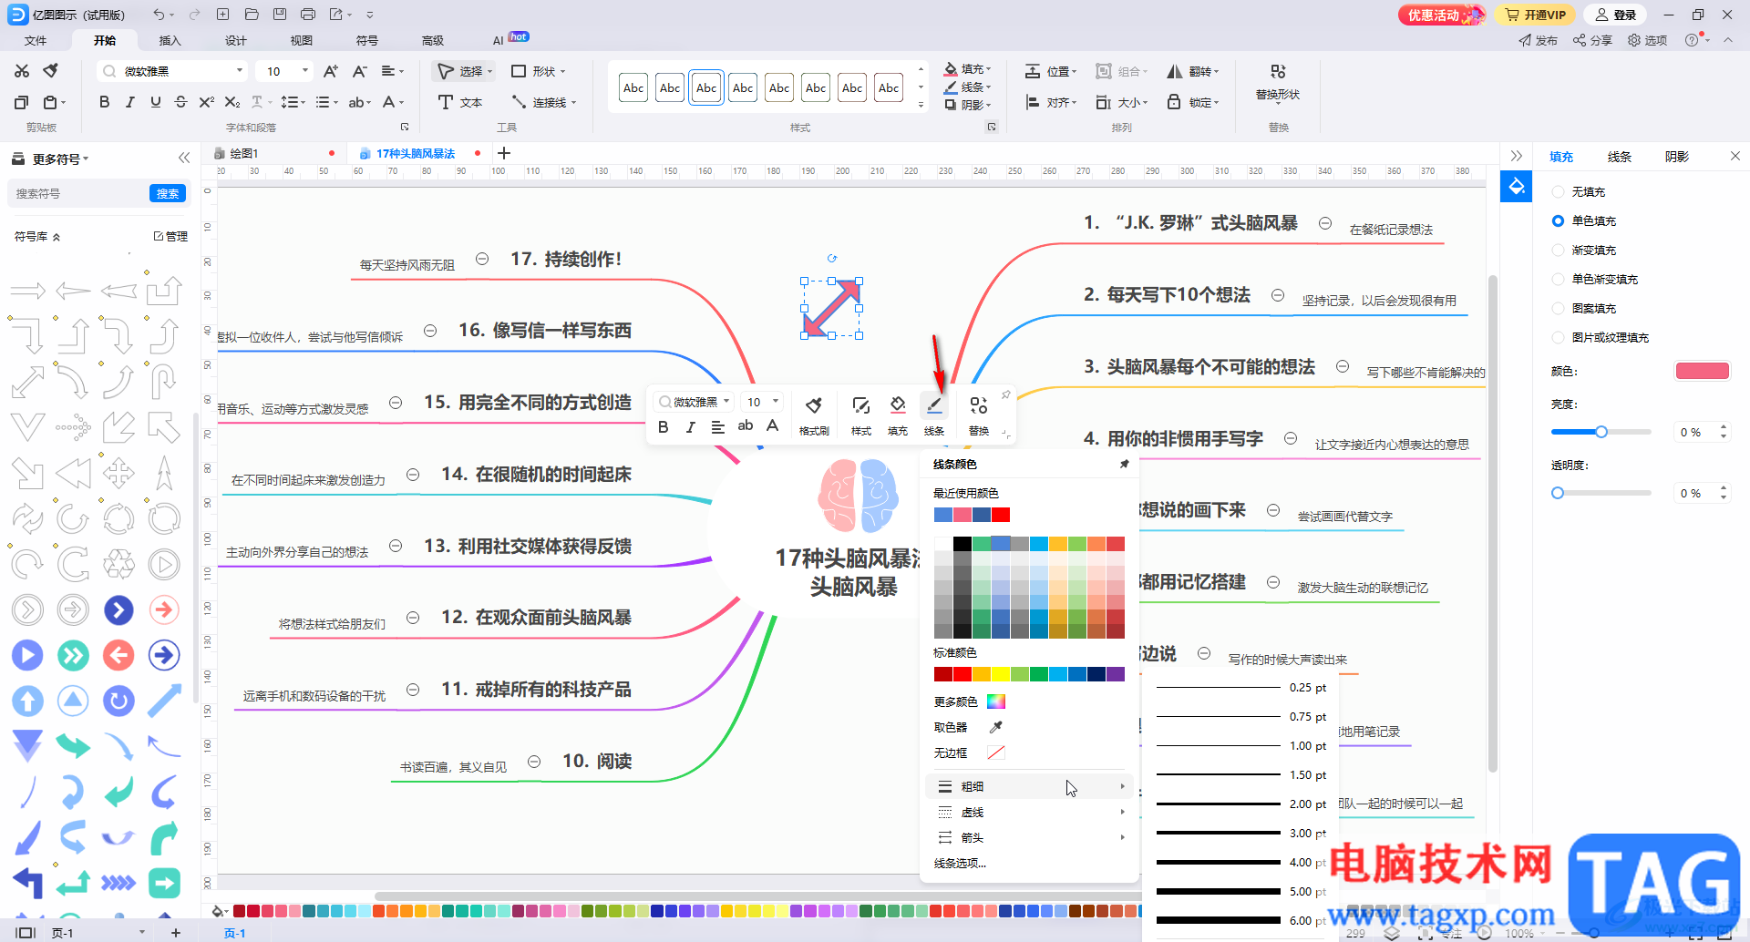Expand the More Symbols dropdown
Screen dimensions: 1750x942
pos(60,159)
